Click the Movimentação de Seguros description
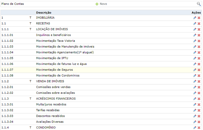The width and height of the screenshot is (203, 130). click(x=55, y=70)
